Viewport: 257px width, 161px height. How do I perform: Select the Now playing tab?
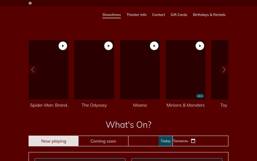[x=54, y=141]
